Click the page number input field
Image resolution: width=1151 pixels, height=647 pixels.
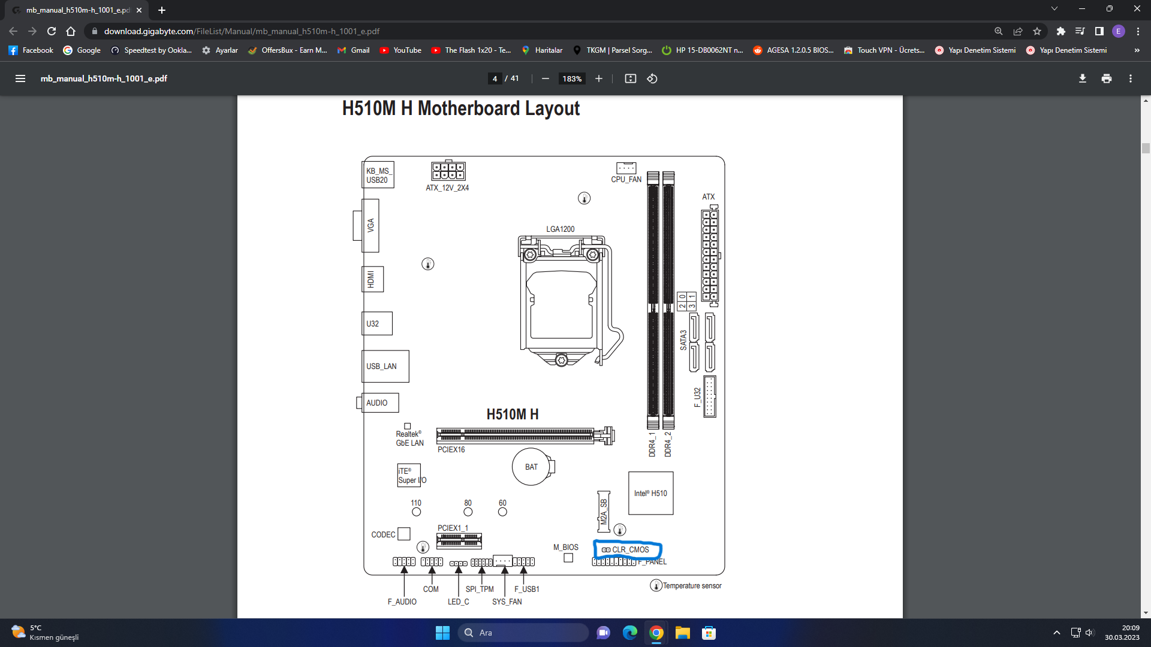click(495, 78)
